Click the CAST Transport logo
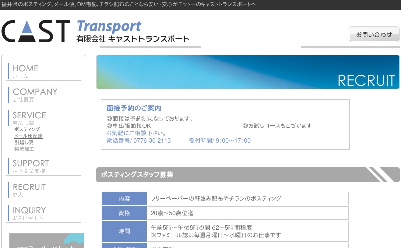 [96, 31]
